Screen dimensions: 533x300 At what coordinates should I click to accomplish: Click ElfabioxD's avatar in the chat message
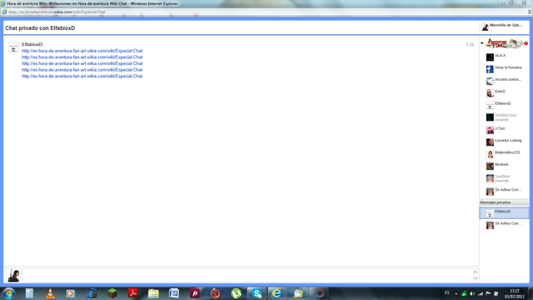point(13,47)
